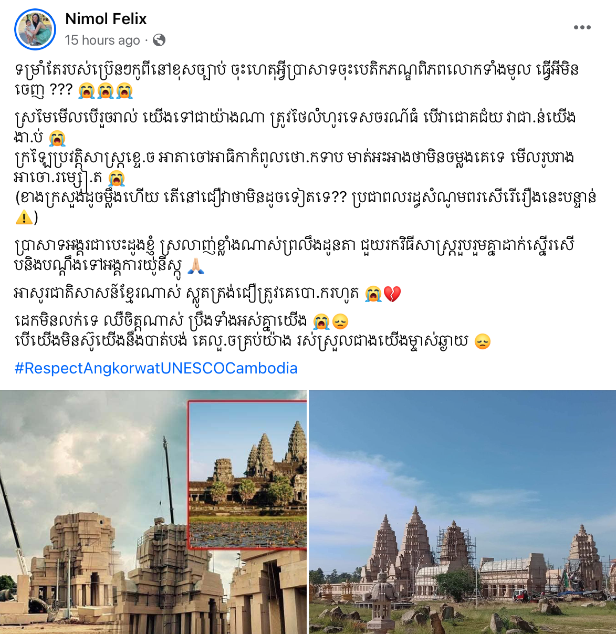Open the Nimol Felix profile name link
This screenshot has height=634, width=616.
pyautogui.click(x=106, y=19)
